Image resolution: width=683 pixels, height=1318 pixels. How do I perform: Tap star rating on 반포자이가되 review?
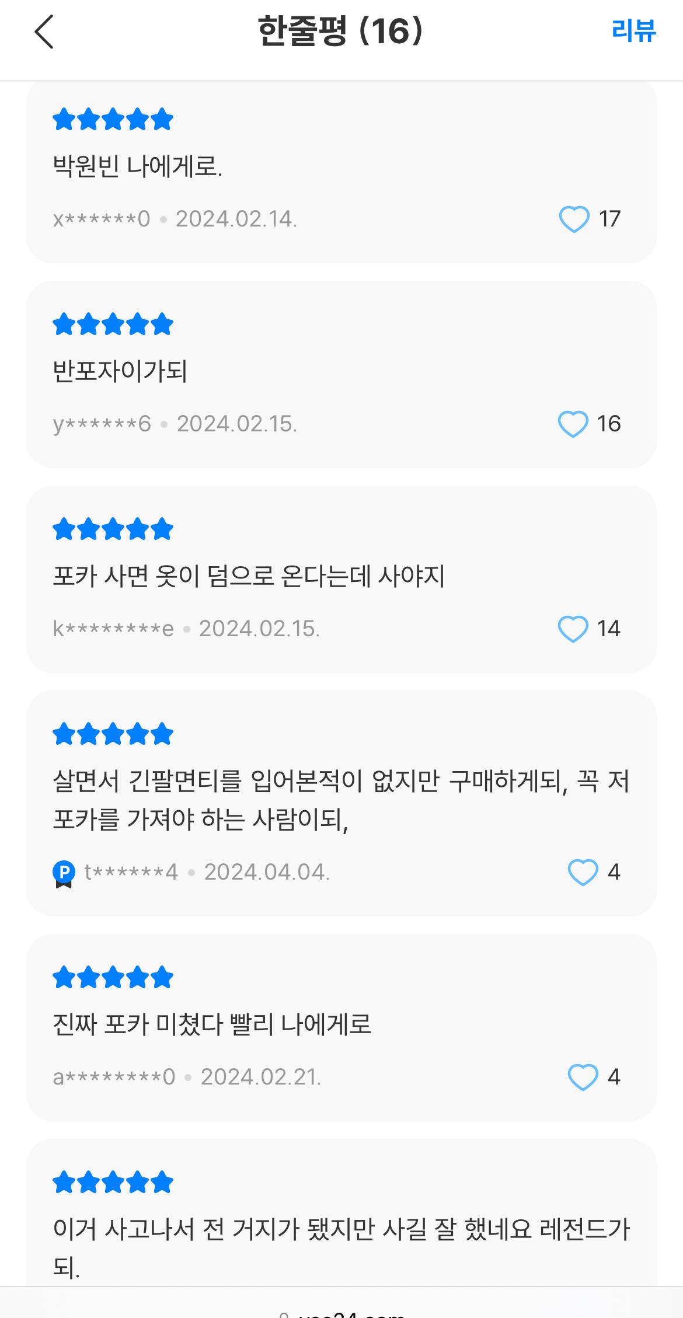pos(113,325)
